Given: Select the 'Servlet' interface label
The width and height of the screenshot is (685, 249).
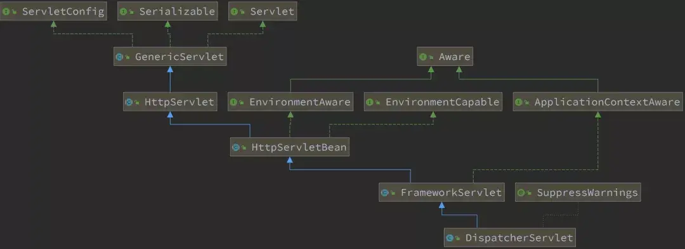Looking at the screenshot, I should click(272, 11).
